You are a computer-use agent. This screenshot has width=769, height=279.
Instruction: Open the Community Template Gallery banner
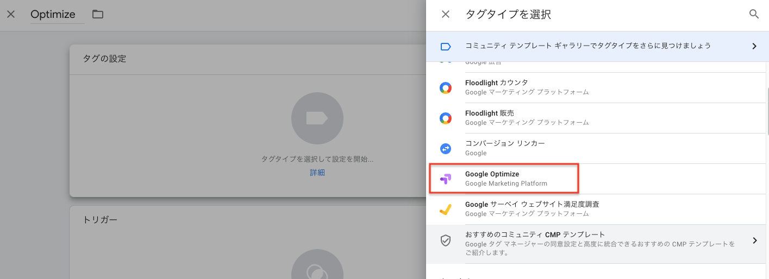coord(597,46)
